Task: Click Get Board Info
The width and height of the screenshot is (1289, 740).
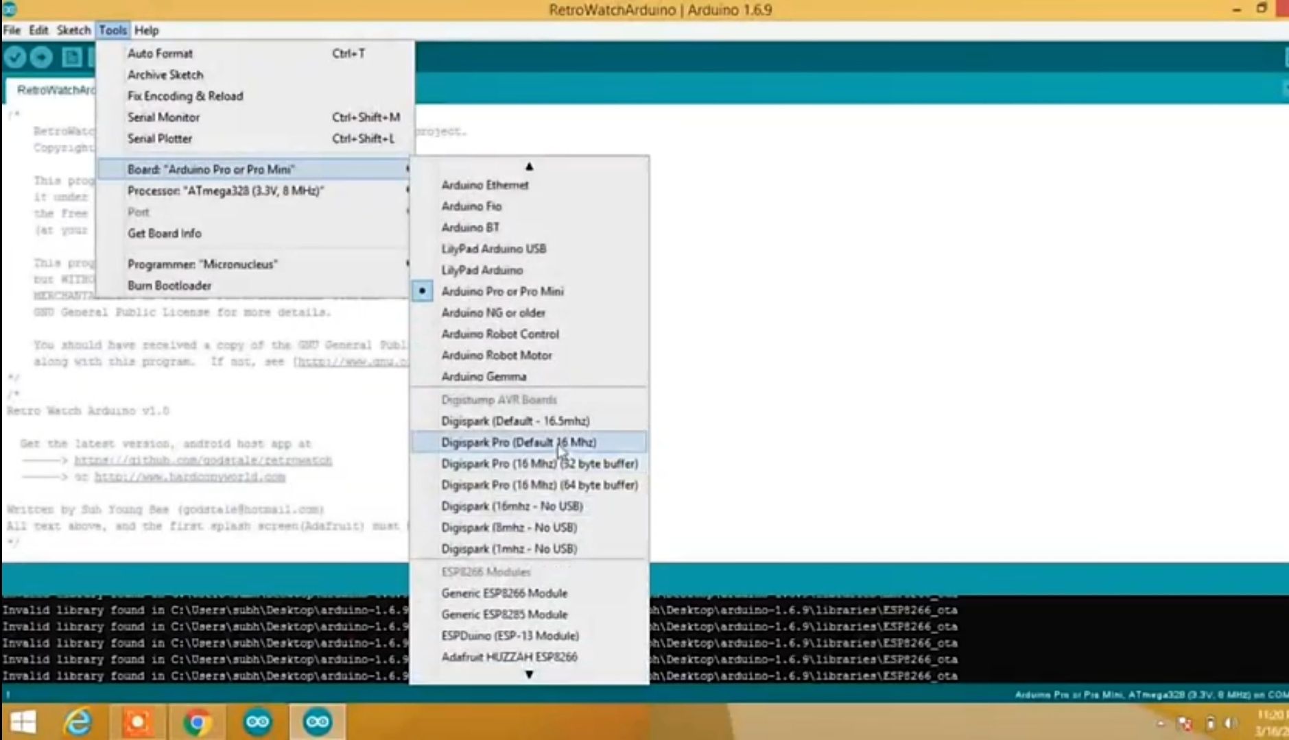Action: 164,233
